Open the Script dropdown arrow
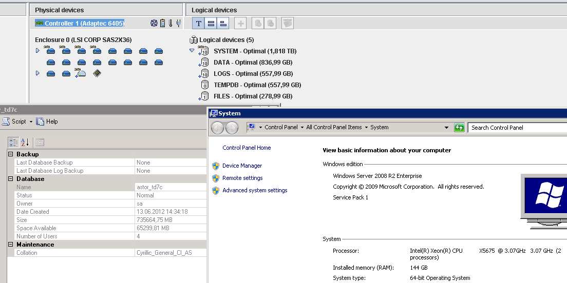The width and height of the screenshot is (567, 283). 31,122
